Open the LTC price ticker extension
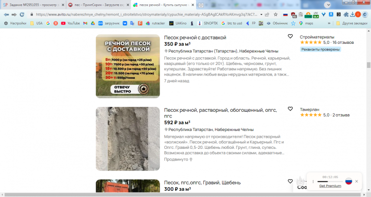 point(315,15)
